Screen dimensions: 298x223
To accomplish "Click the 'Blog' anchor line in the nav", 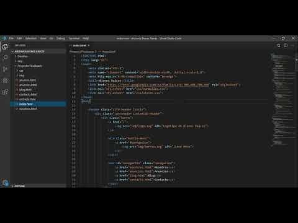I will pyautogui.click(x=138, y=175).
